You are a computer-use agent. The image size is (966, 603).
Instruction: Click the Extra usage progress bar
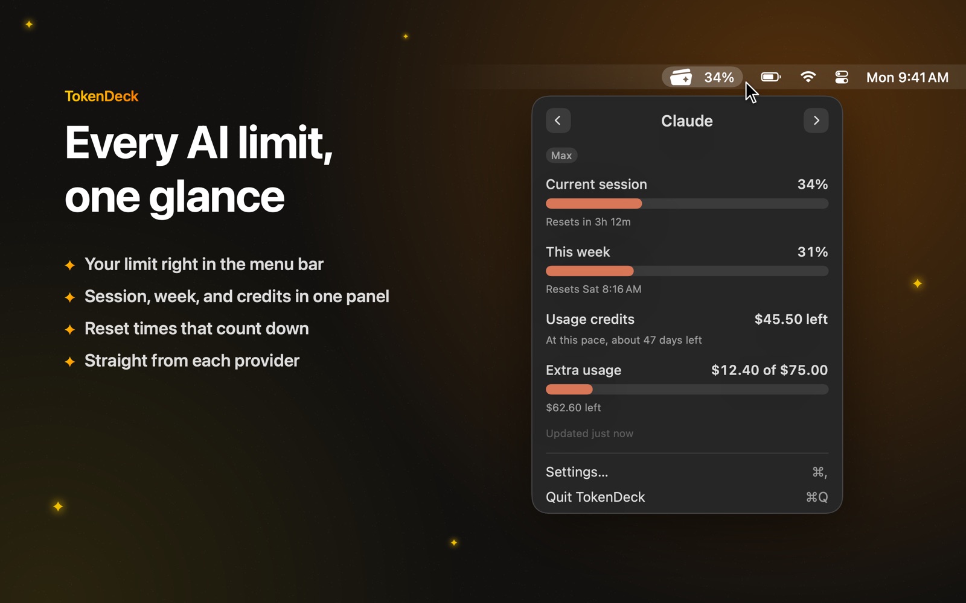tap(686, 390)
